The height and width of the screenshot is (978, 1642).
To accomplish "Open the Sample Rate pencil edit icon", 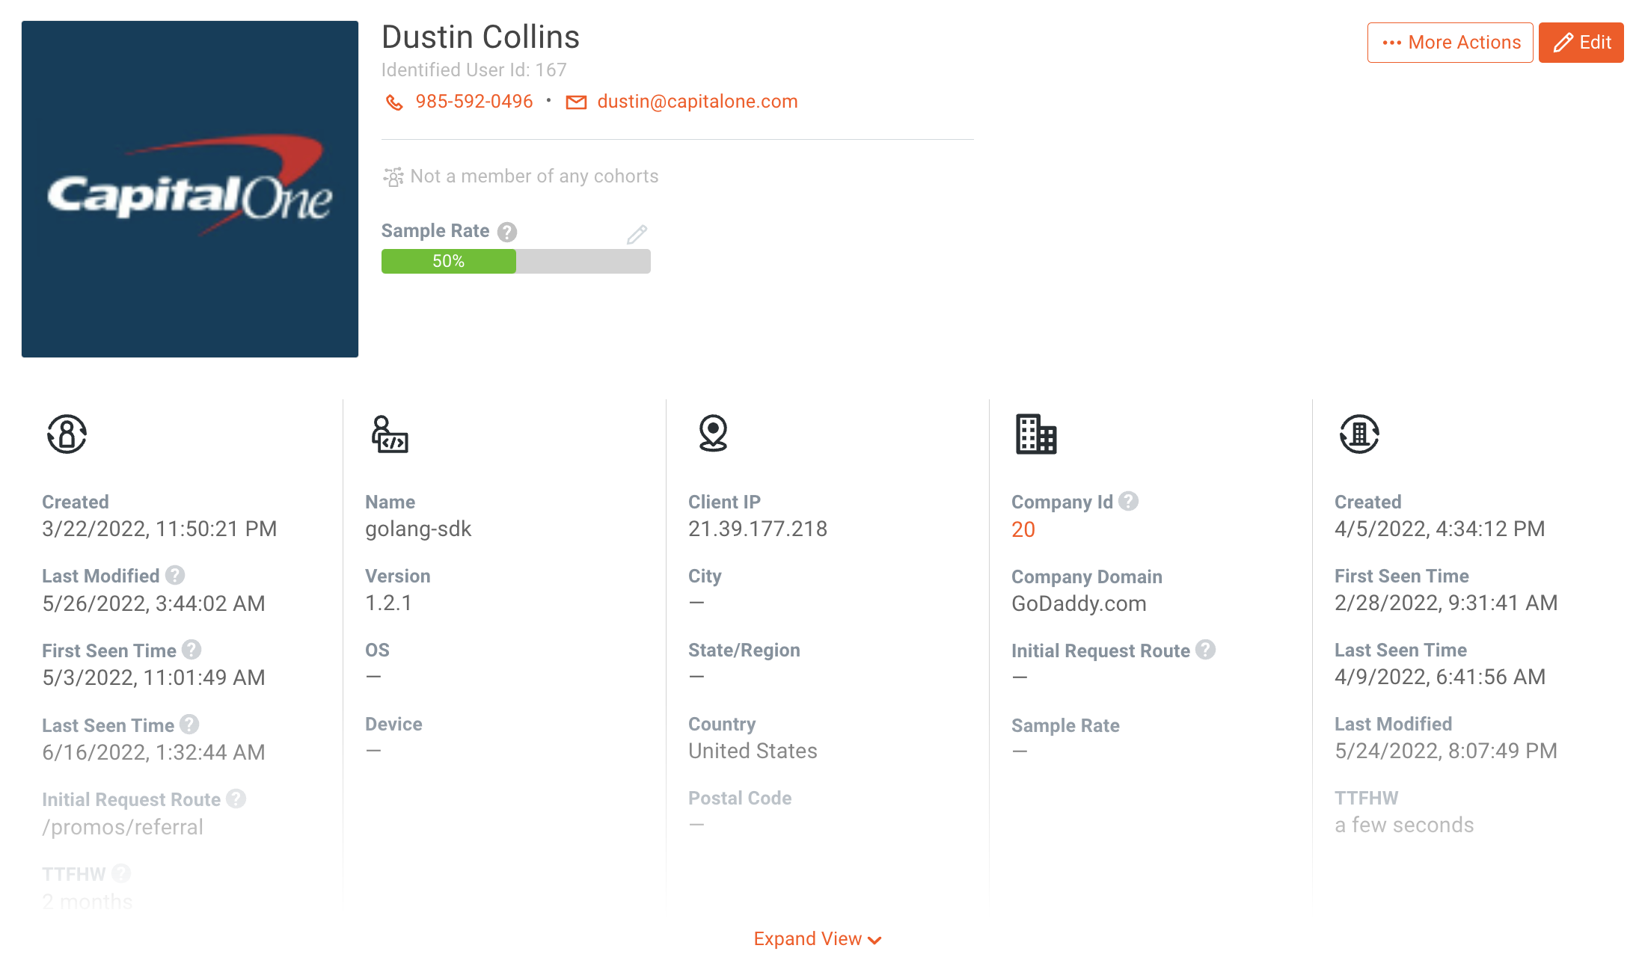I will (x=637, y=234).
